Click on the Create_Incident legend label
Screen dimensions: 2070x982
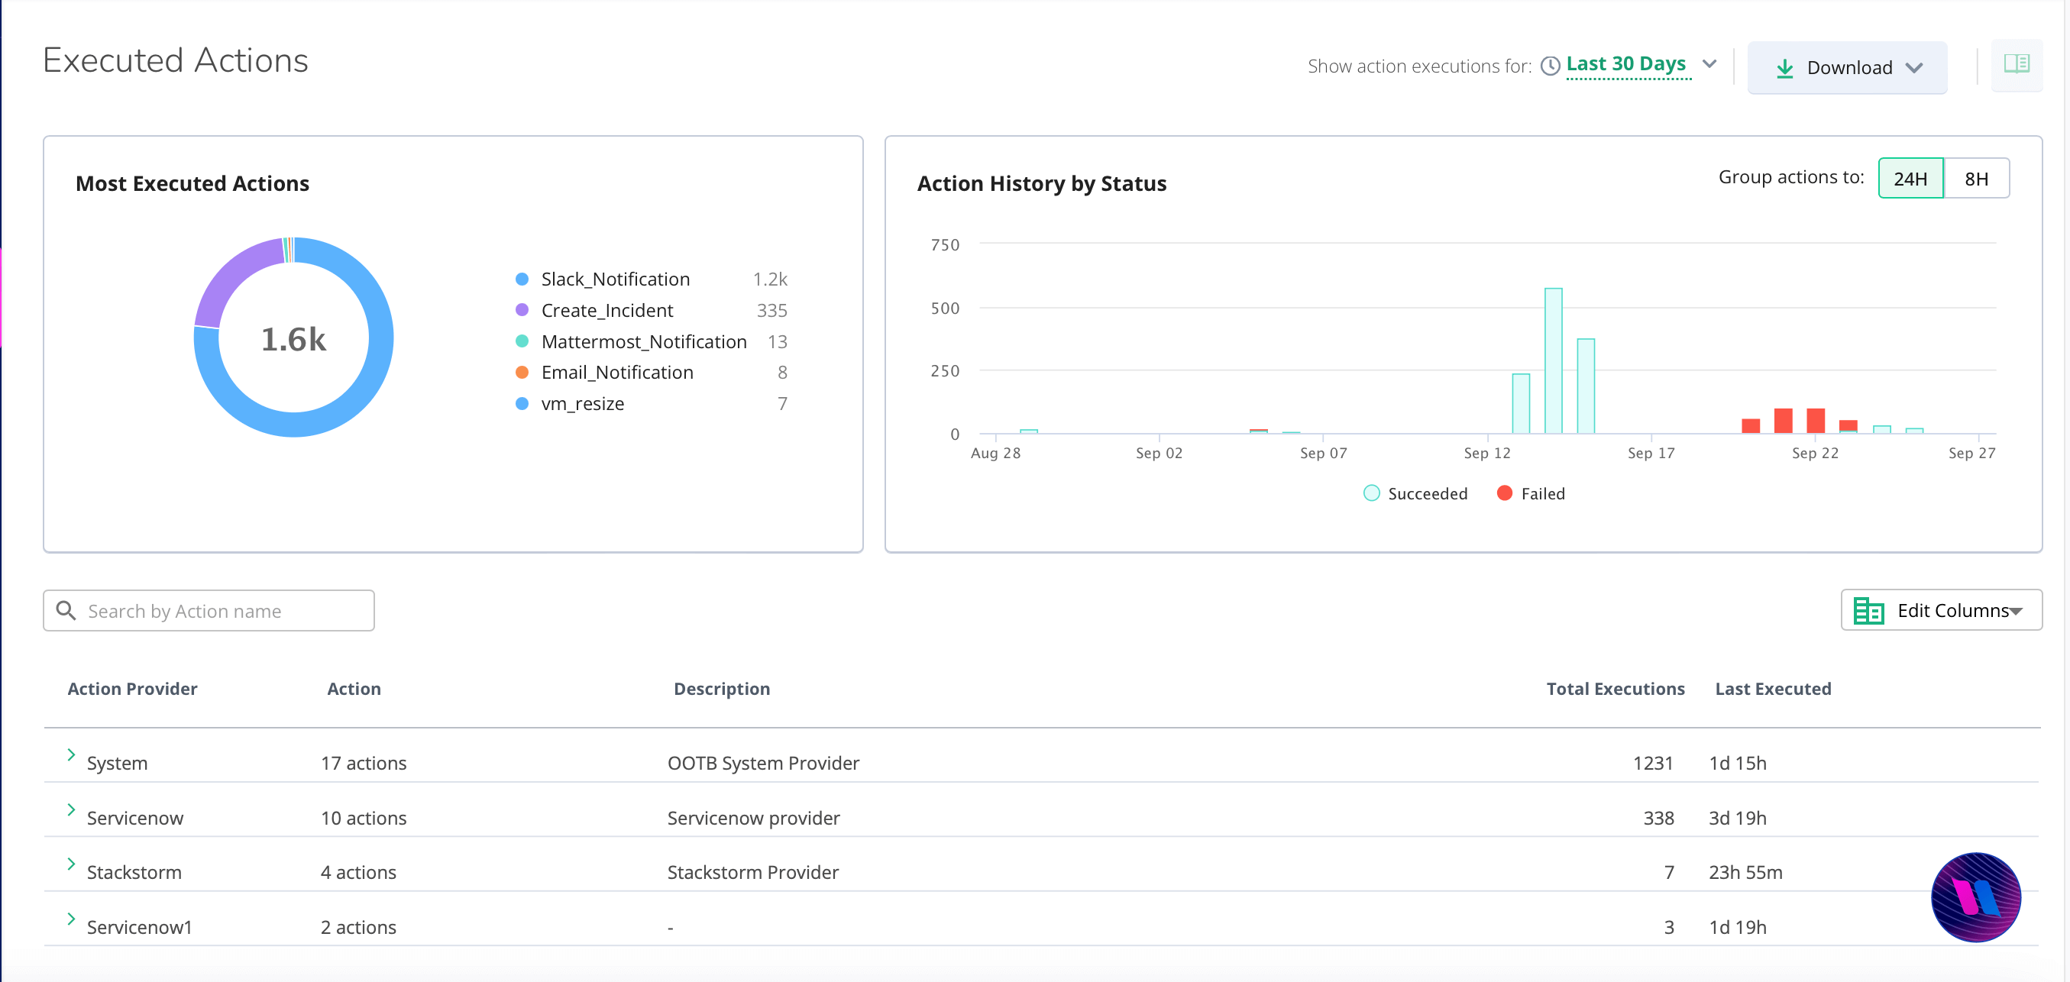609,308
